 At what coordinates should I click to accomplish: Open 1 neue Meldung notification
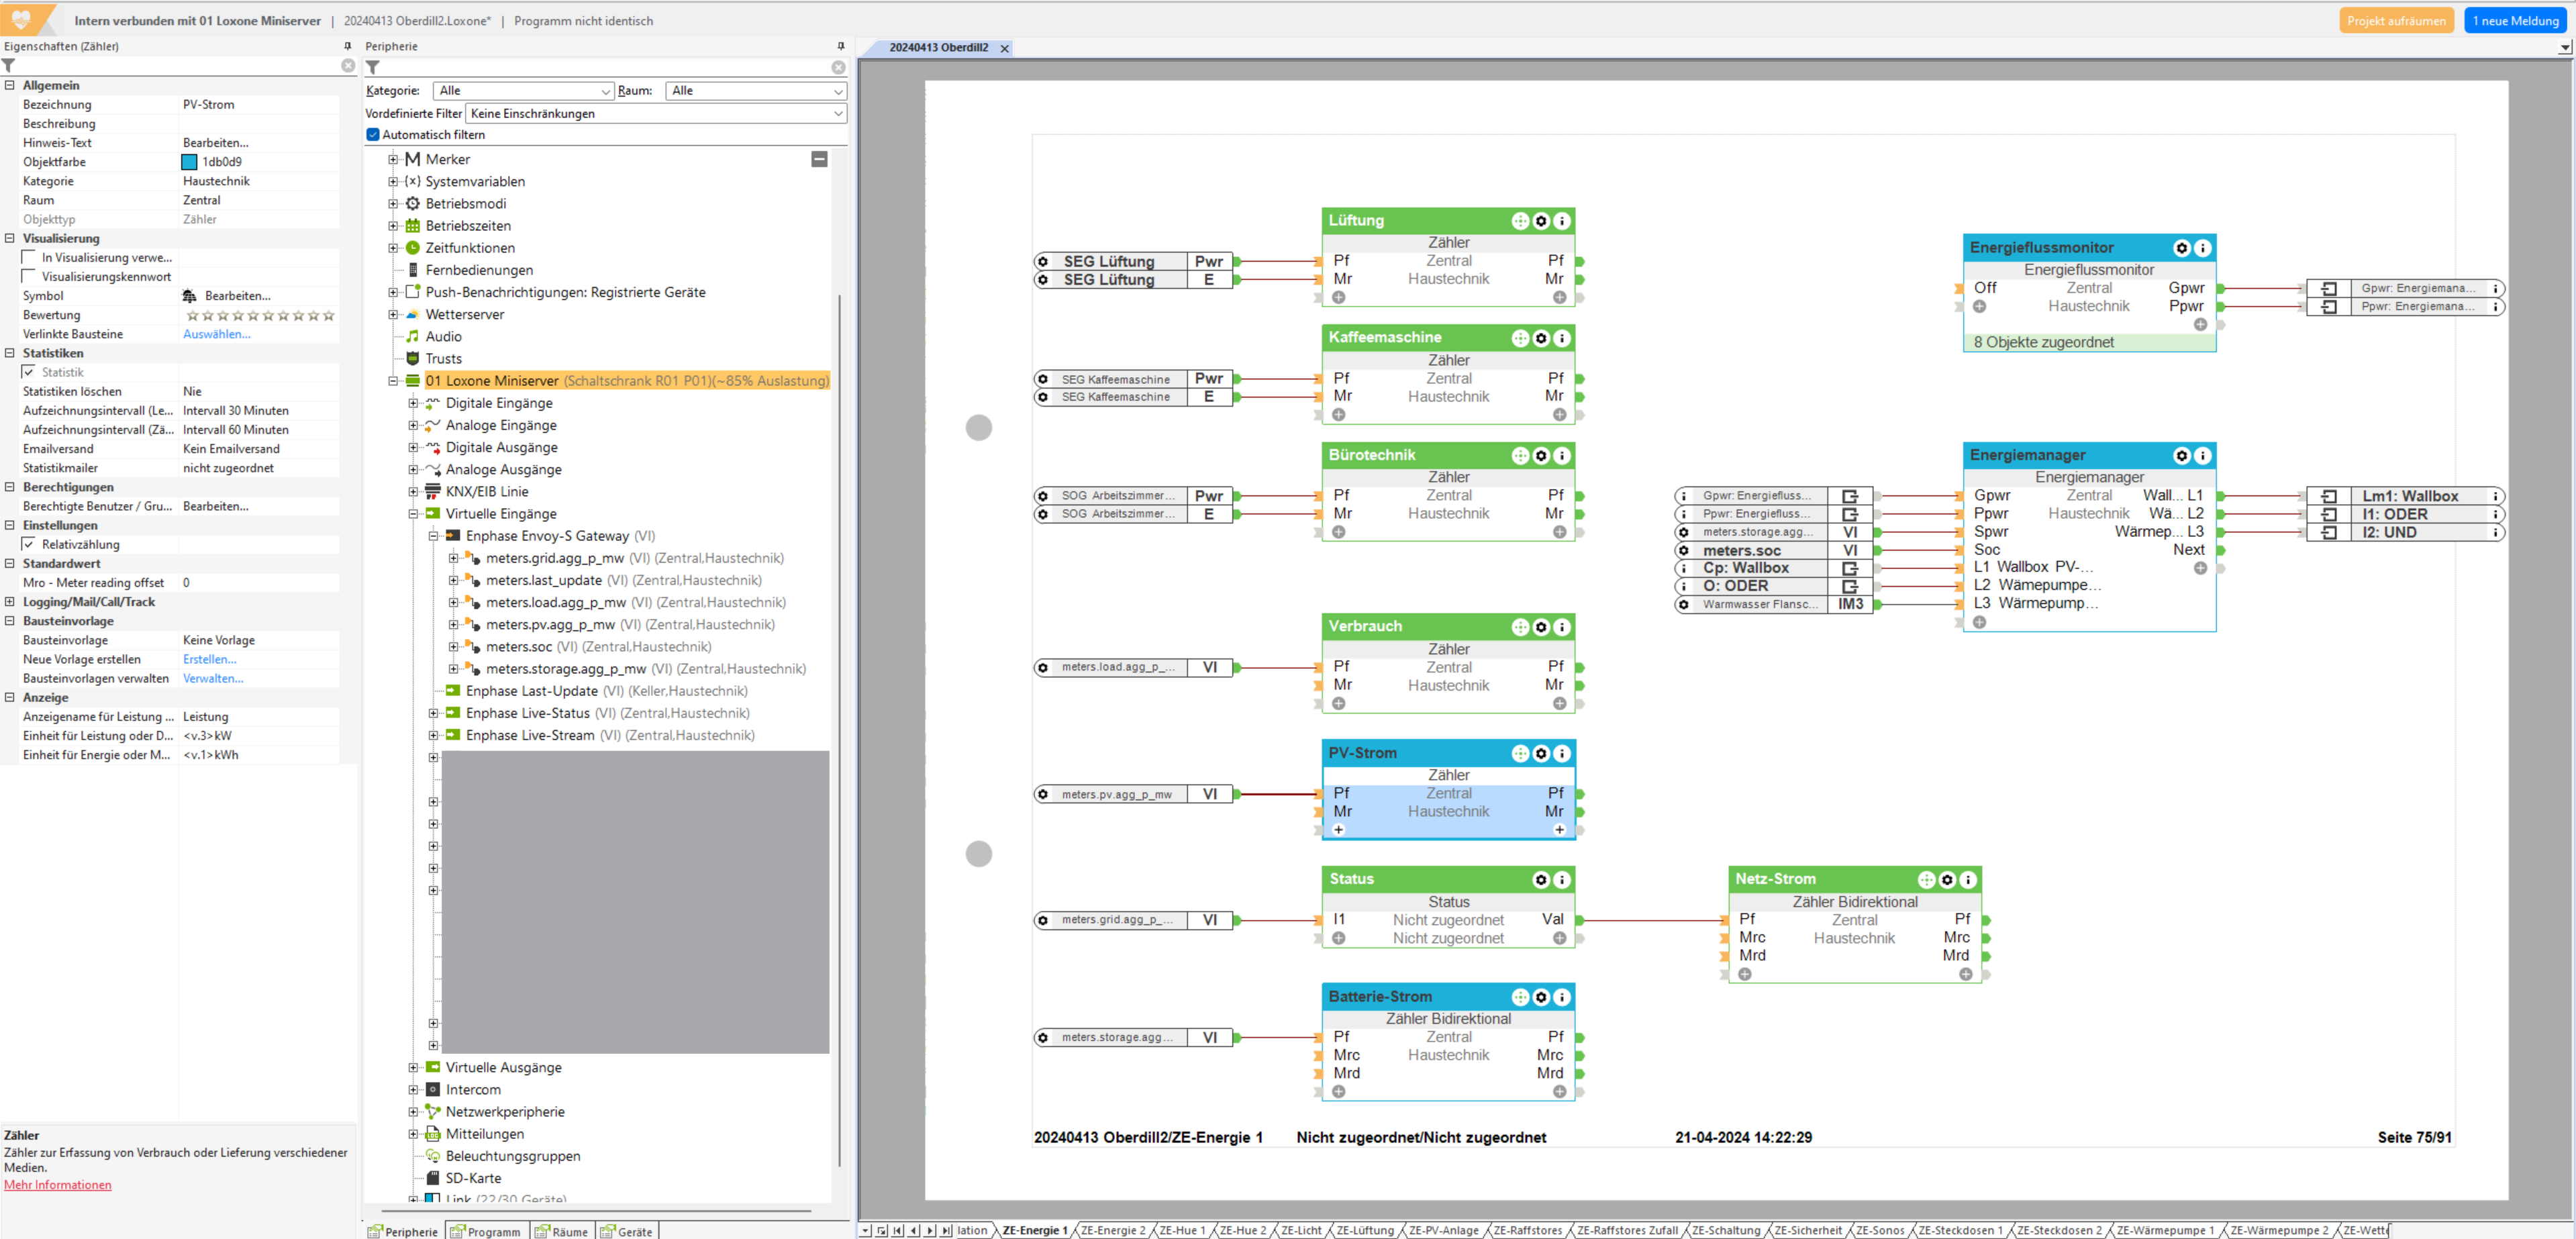[x=2515, y=20]
